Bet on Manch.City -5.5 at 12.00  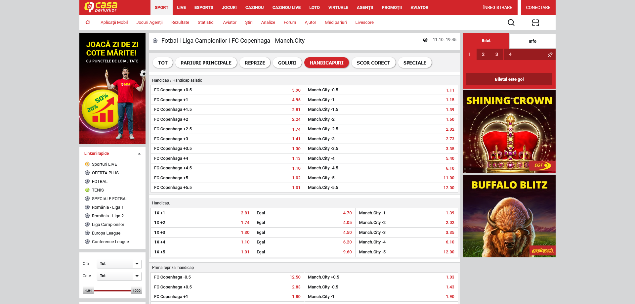(381, 188)
